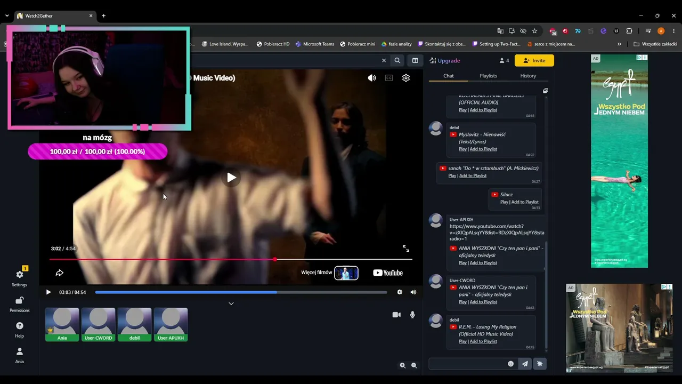This screenshot has height=384, width=682.
Task: Play Myslovitz - Nienawiść from chat
Action: 462,149
